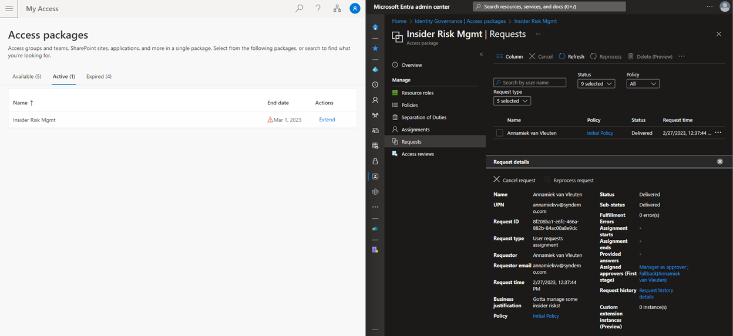Click the Home icon in Entra sidebar
This screenshot has height=336, width=733.
click(x=375, y=27)
